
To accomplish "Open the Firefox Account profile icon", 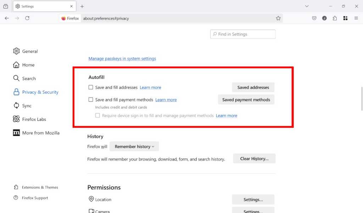I will click(x=324, y=18).
